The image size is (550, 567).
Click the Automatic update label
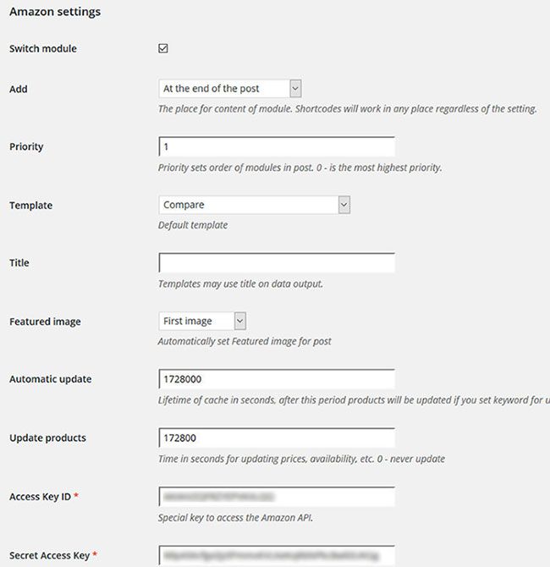pos(50,380)
